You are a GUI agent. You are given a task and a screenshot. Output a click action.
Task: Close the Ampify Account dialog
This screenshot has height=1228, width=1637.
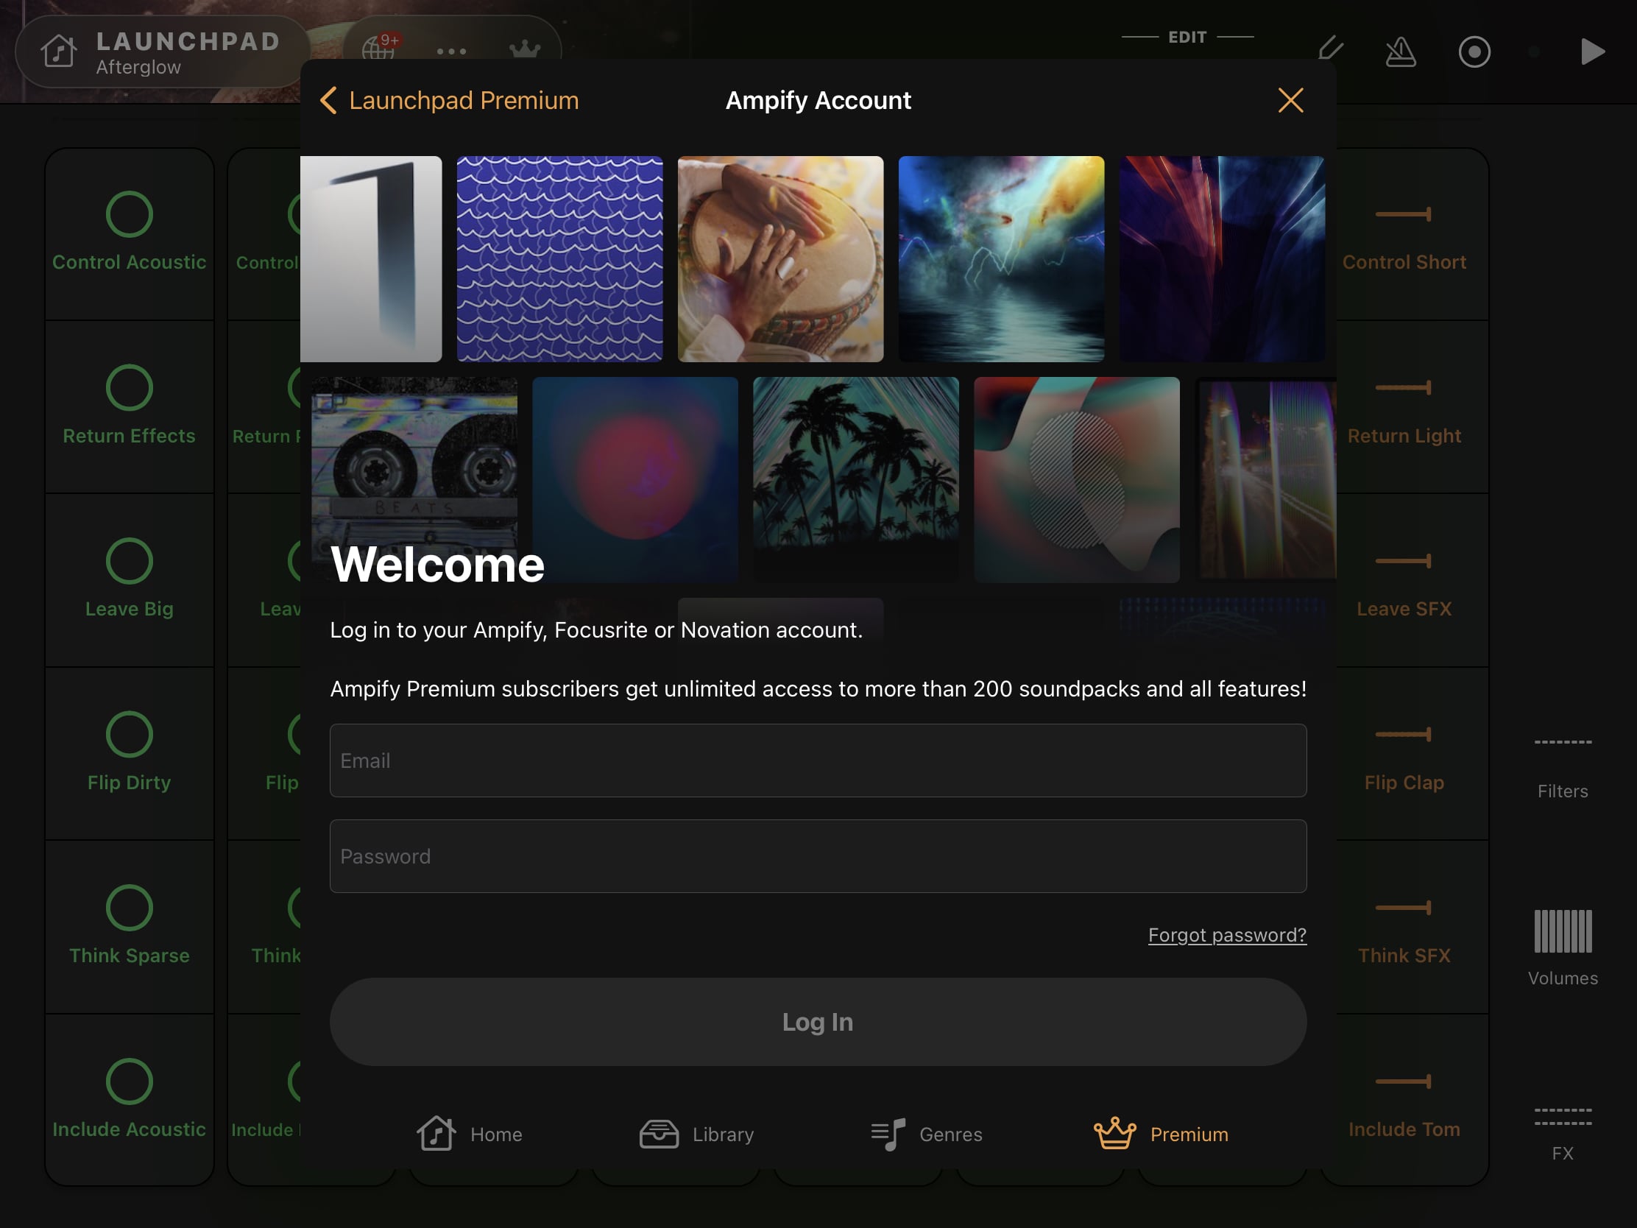pos(1290,101)
